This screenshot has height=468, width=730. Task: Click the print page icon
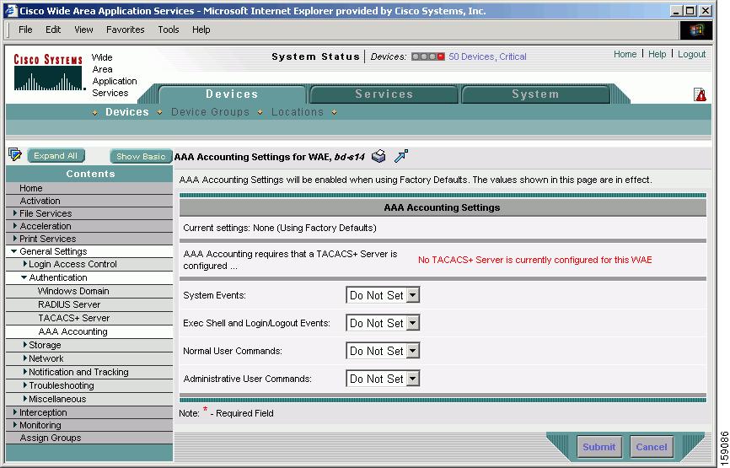click(x=378, y=156)
